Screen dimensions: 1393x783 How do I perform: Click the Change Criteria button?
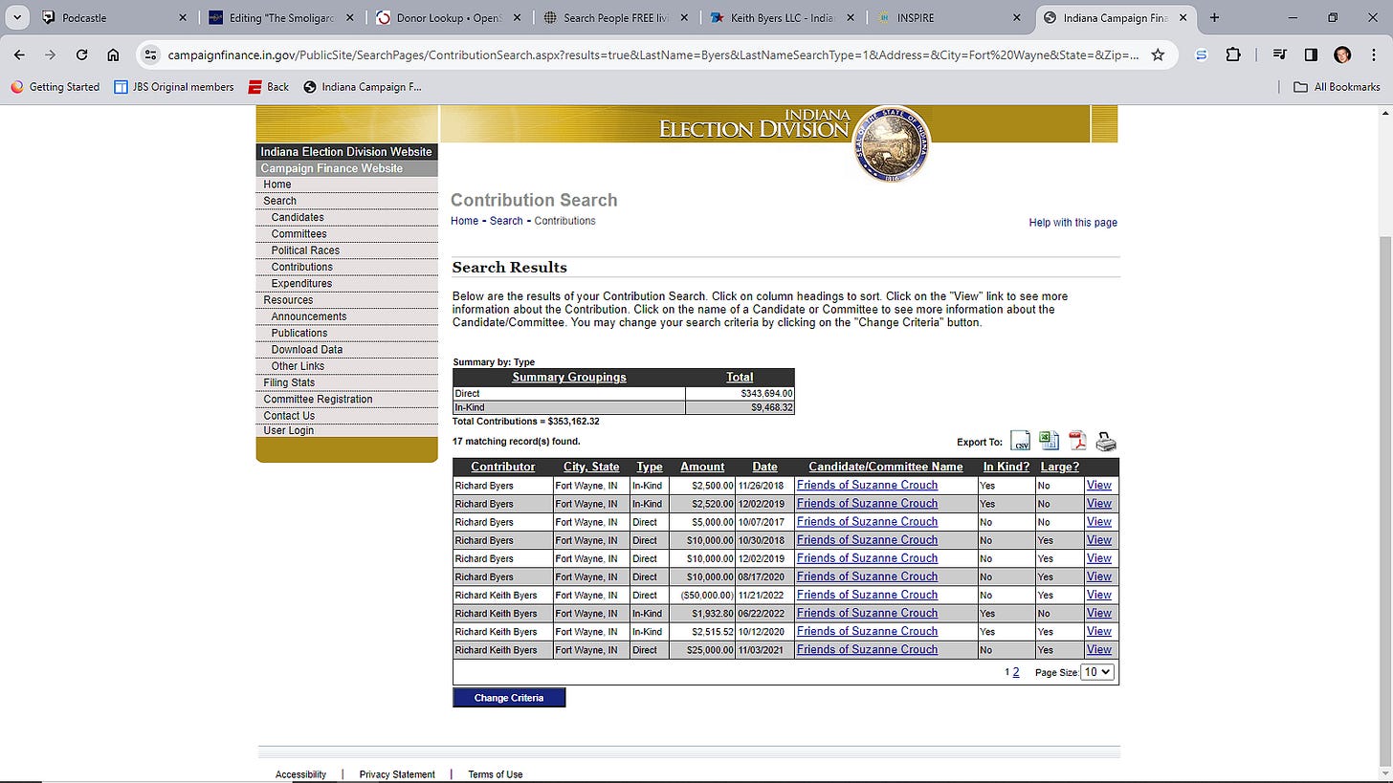coord(509,698)
